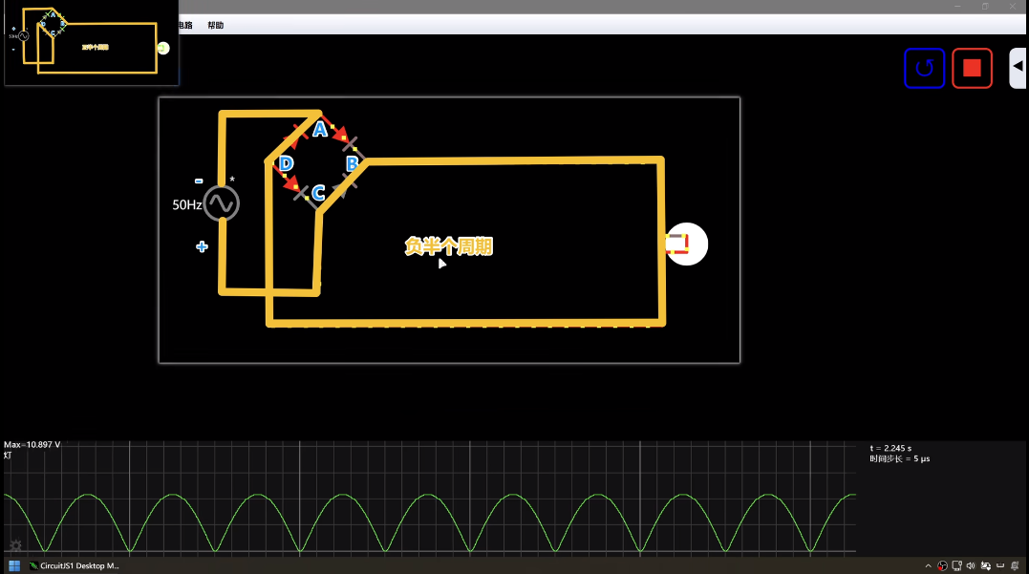Image resolution: width=1029 pixels, height=574 pixels.
Task: Open the Windows Start menu
Action: [13, 565]
